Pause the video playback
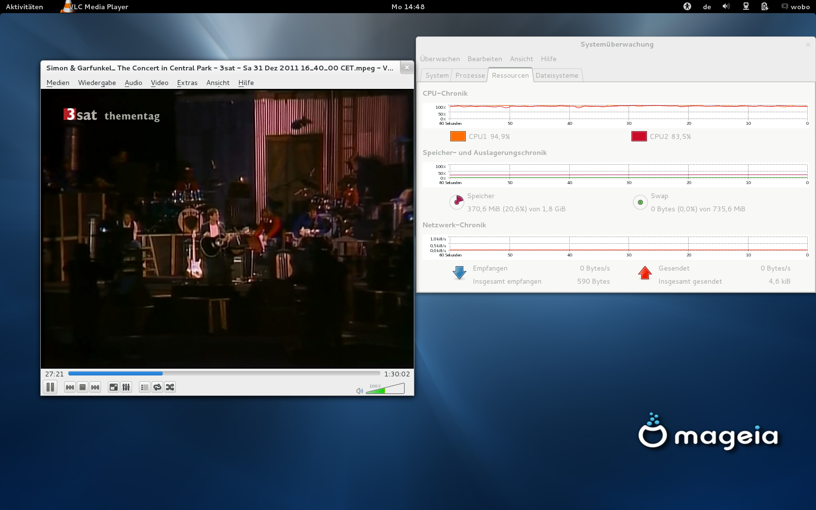This screenshot has height=510, width=816. coord(50,387)
